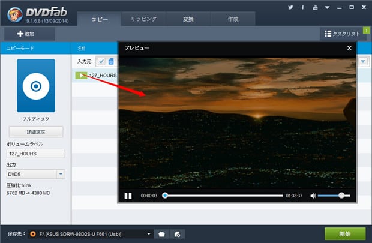
Task: Click the preview volume slider handle
Action: point(341,196)
